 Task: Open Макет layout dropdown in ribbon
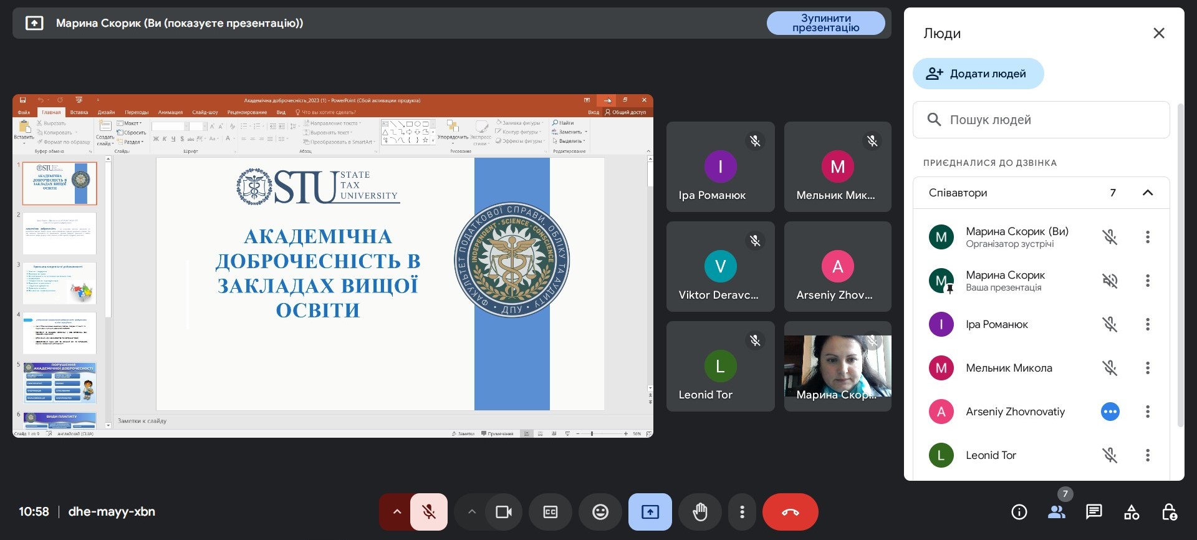(x=129, y=123)
